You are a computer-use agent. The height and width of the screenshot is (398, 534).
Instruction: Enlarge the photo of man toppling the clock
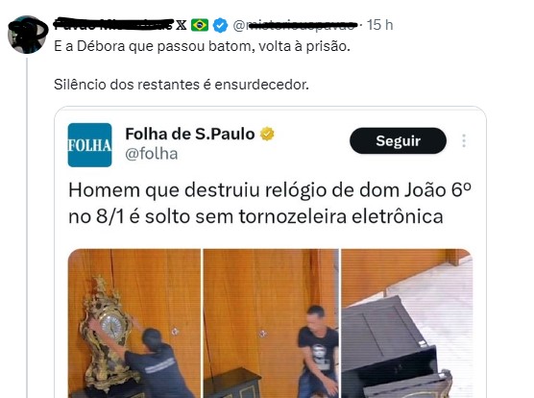click(x=134, y=323)
